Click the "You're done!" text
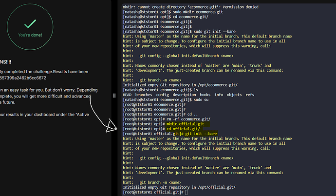 coord(30,35)
